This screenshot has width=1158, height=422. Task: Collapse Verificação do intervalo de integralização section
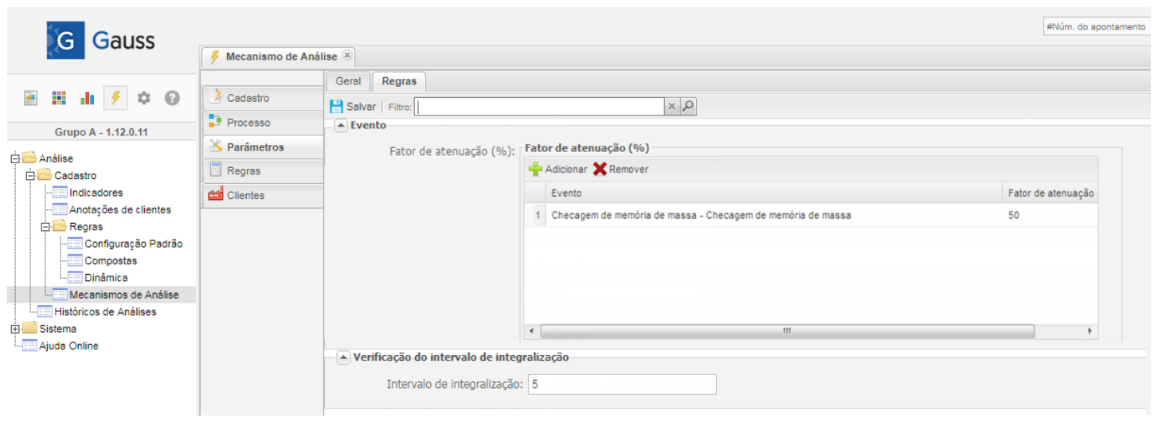tap(342, 358)
